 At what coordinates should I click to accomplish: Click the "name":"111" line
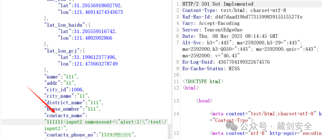pos(61,77)
